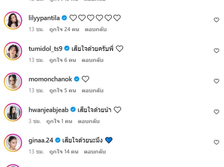Open the momonchanok username link
The width and height of the screenshot is (224, 167).
click(50, 79)
